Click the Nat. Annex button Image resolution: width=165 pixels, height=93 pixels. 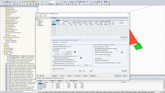click(78, 76)
